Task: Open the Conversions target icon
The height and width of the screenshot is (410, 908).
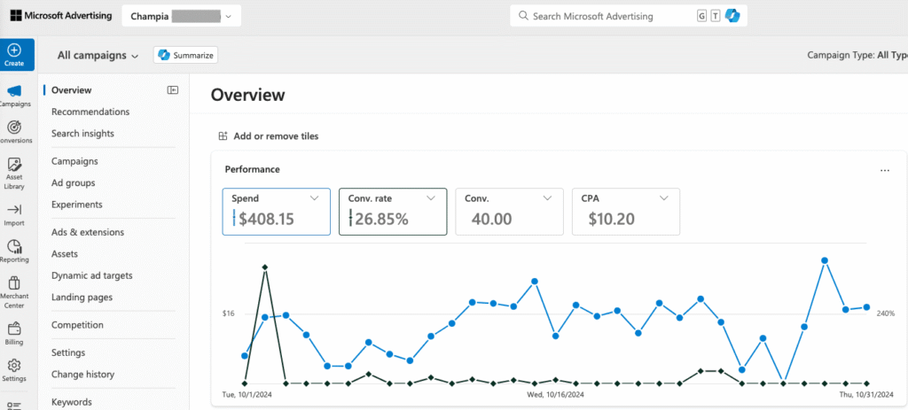Action: coord(14,127)
